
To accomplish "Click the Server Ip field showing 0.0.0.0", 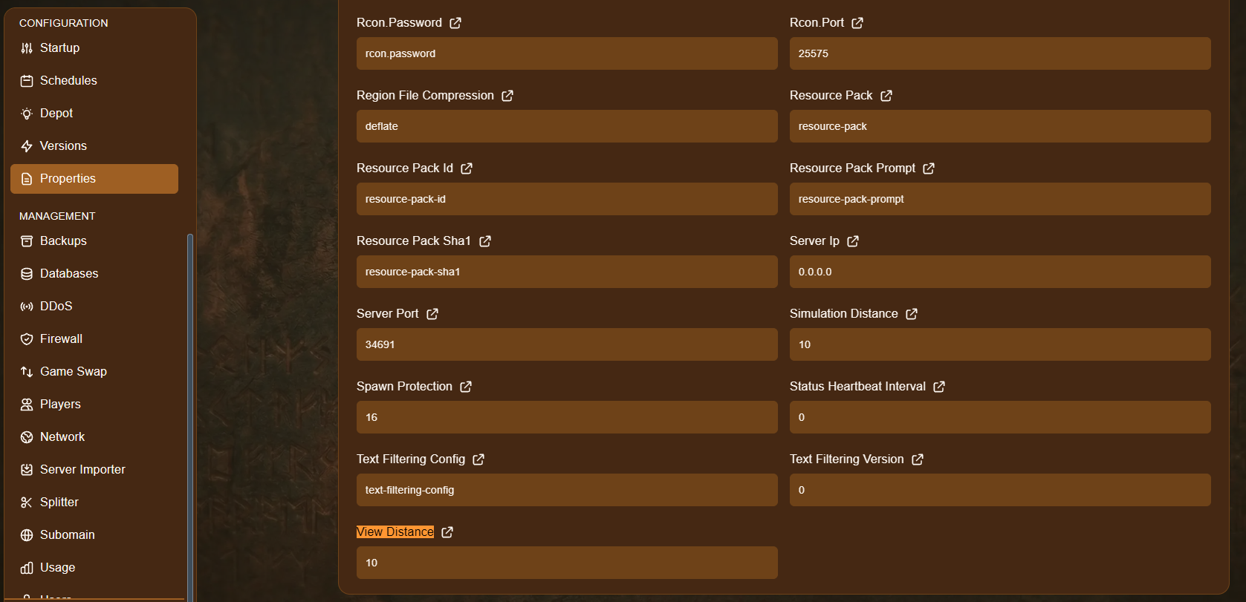I will (x=1000, y=272).
